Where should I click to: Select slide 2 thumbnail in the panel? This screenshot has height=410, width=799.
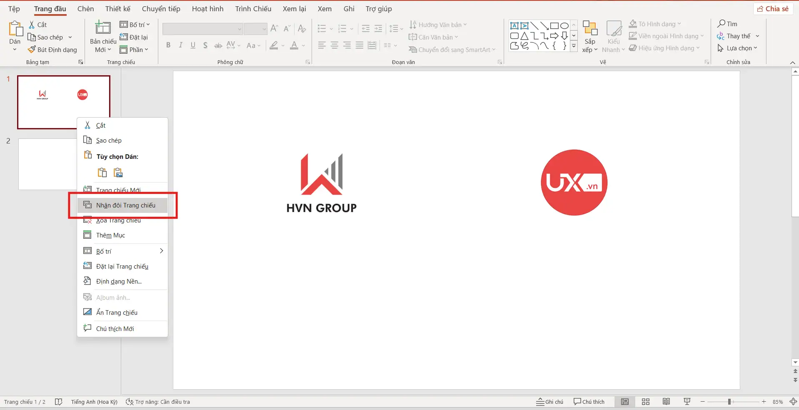click(47, 164)
